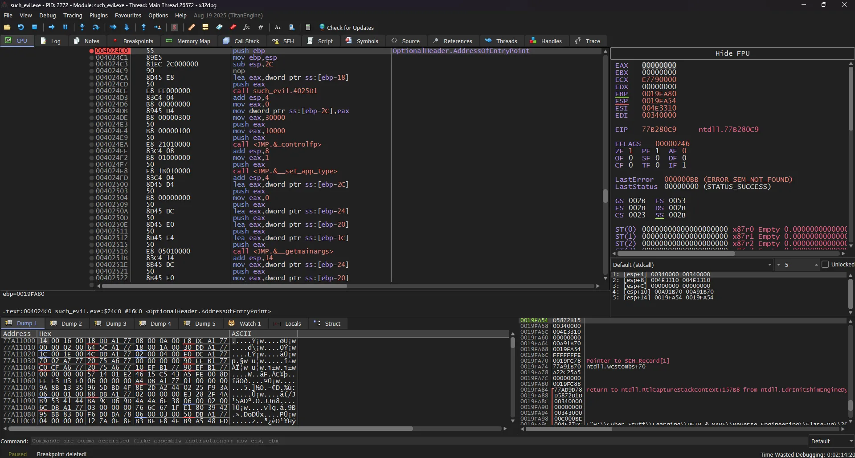Screen dimensions: 855x458
Task: Open the calculator icon in toolbar
Action: click(x=308, y=27)
